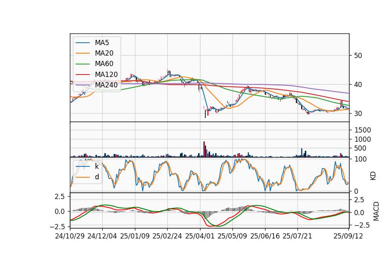Click the 24/10/29 date axis label

coord(70,237)
